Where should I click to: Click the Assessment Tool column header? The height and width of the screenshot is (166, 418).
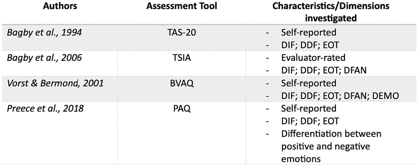[x=181, y=6]
